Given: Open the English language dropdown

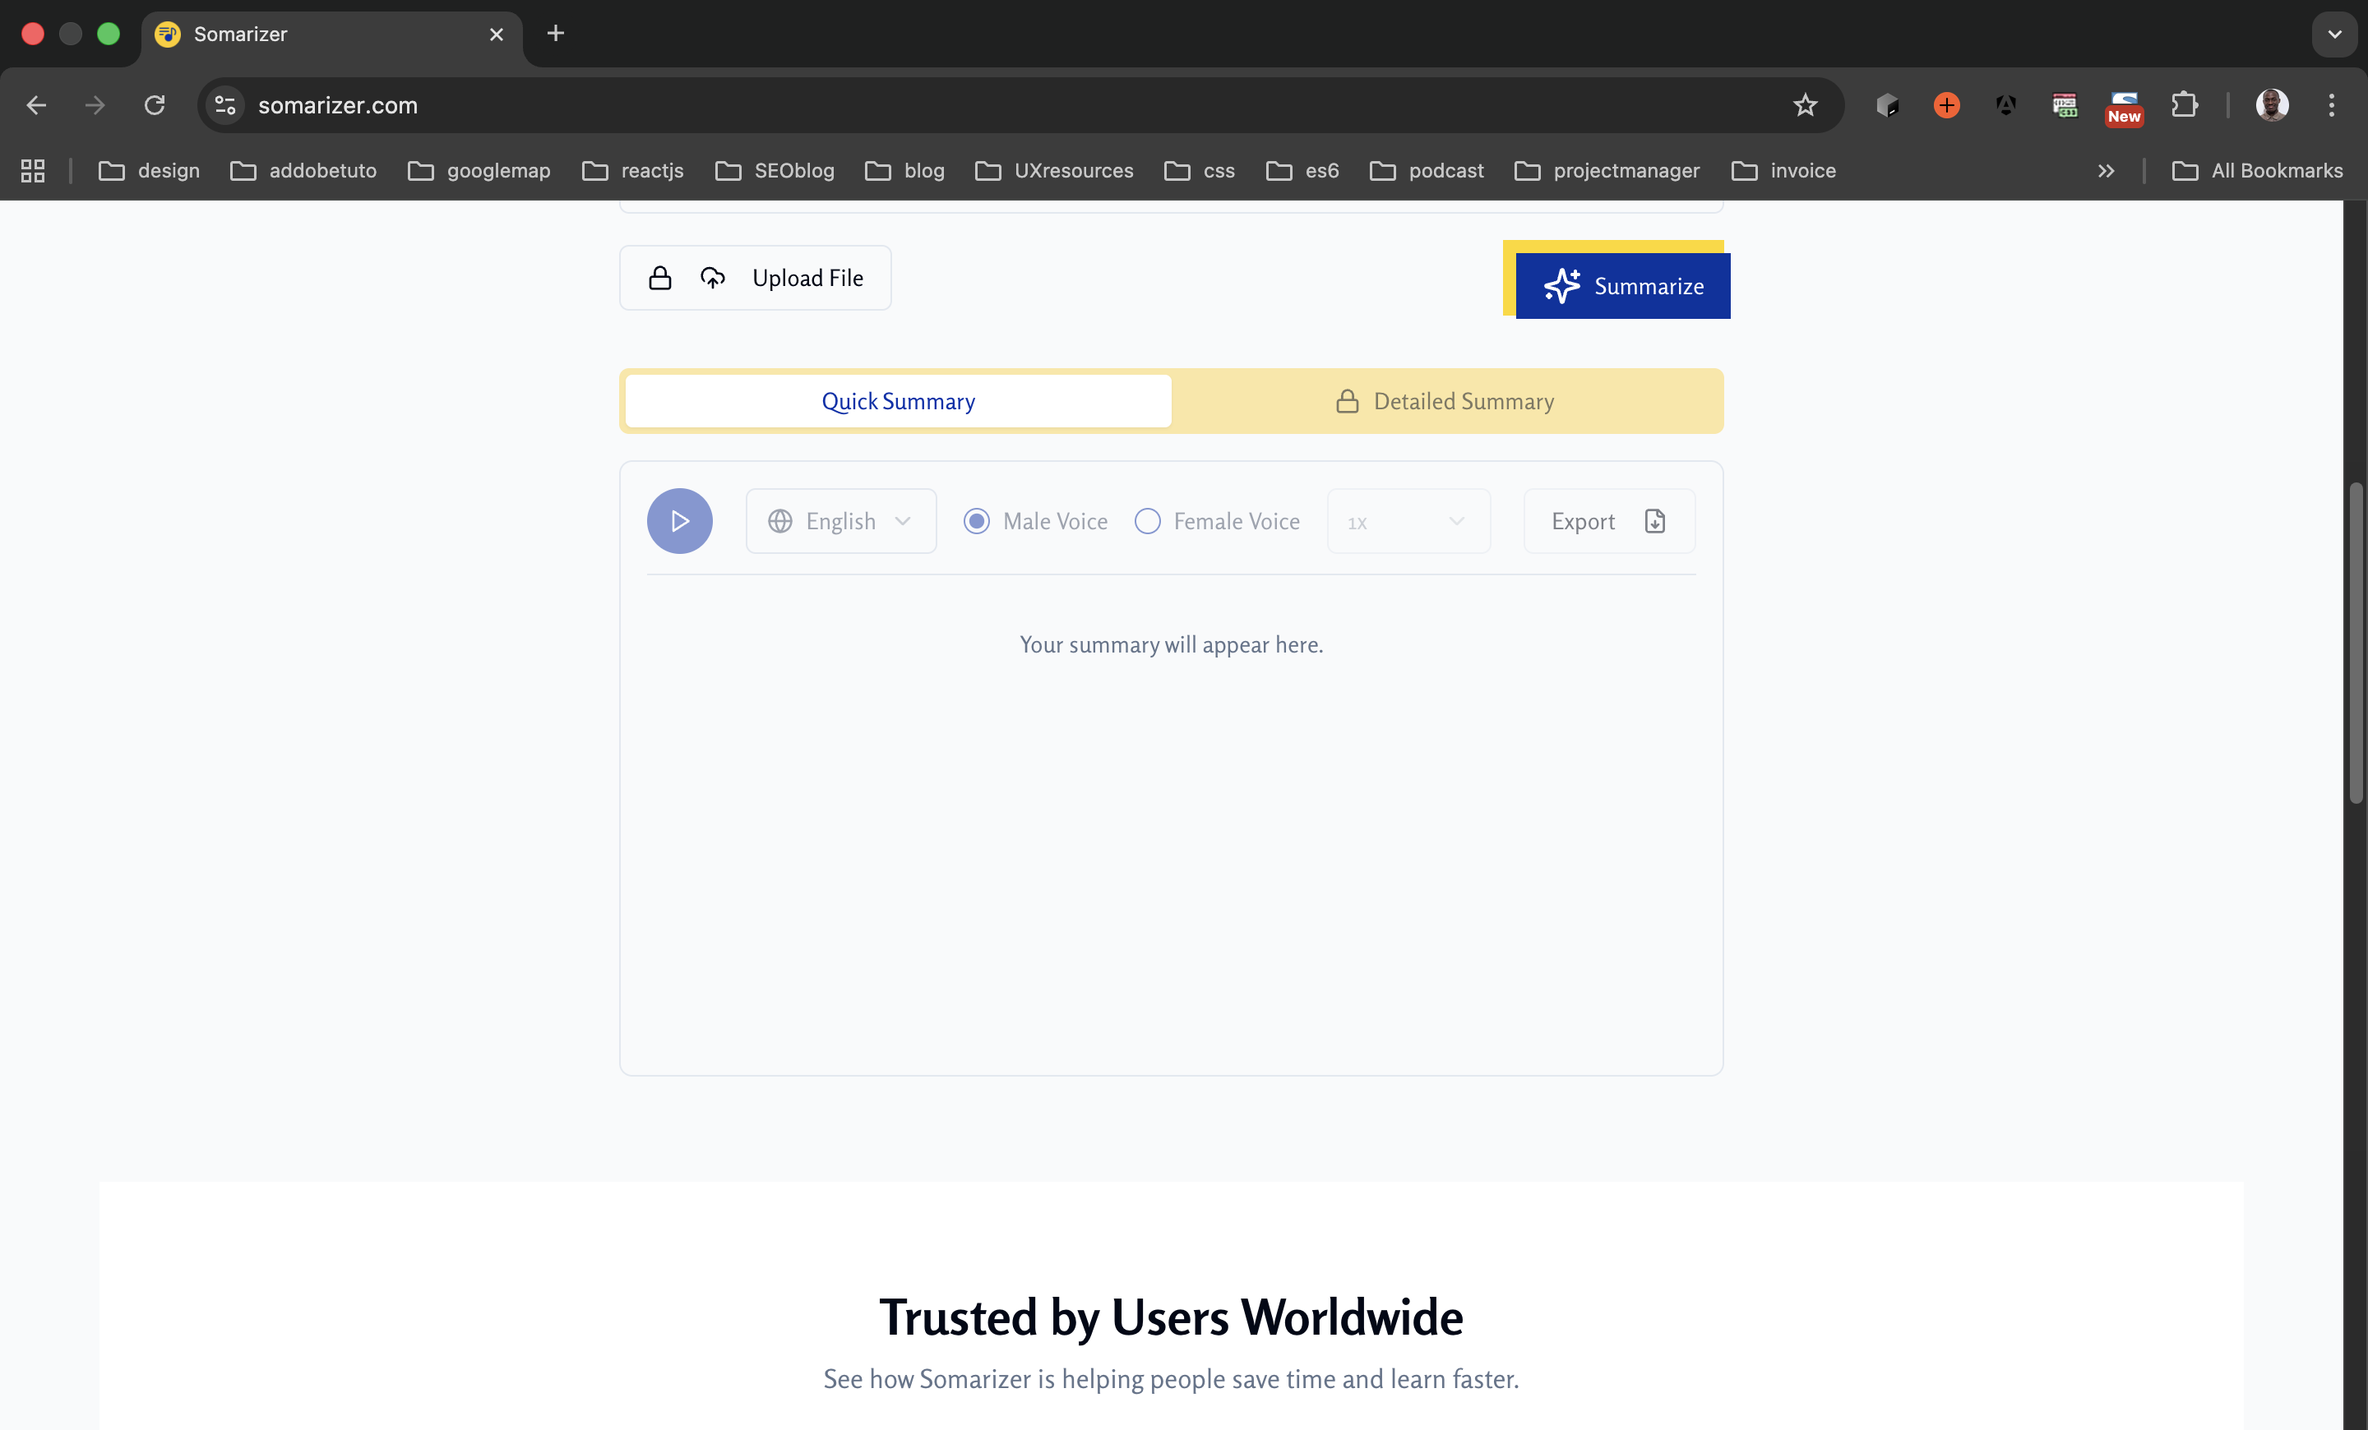Looking at the screenshot, I should click(841, 520).
